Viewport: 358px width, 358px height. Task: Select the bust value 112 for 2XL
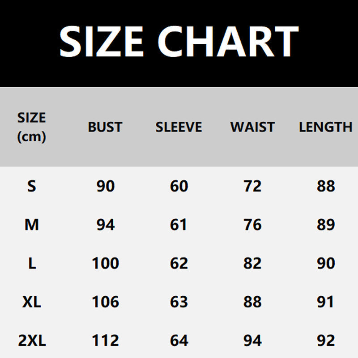(105, 341)
